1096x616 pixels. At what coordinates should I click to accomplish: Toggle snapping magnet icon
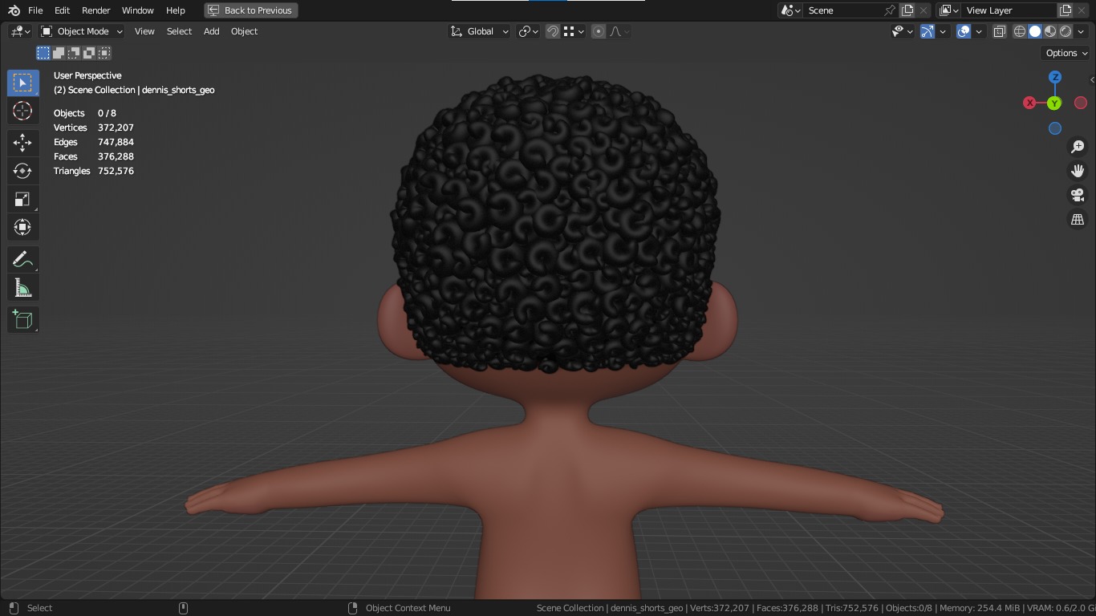coord(553,31)
